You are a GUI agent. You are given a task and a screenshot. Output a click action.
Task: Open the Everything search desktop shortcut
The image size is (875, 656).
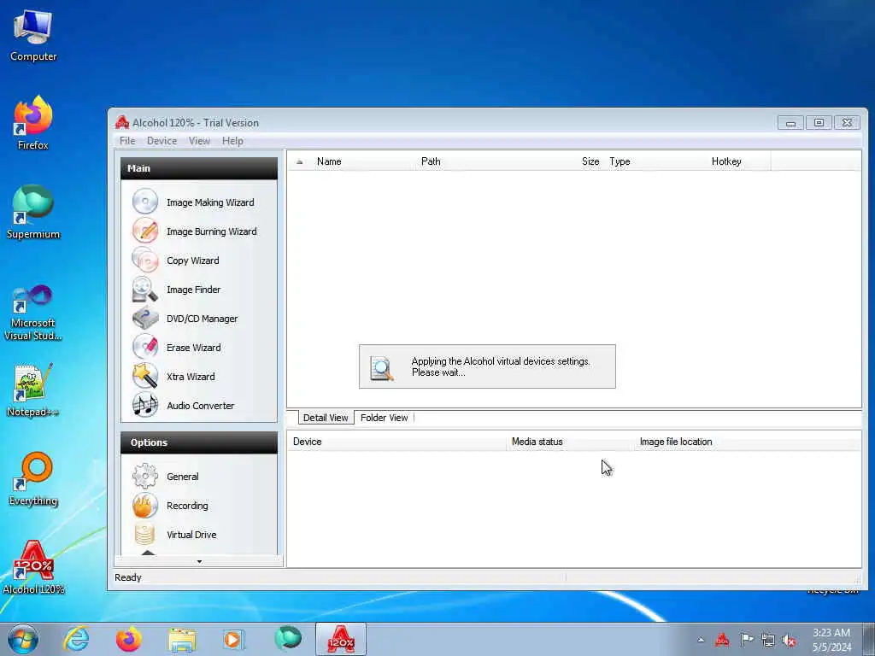coord(33,479)
